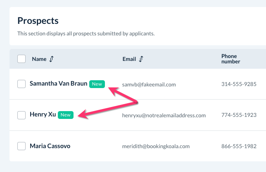Click email henryxu@notrealemailaddress.com
Viewport: 266px width, 172px height.
coord(164,115)
